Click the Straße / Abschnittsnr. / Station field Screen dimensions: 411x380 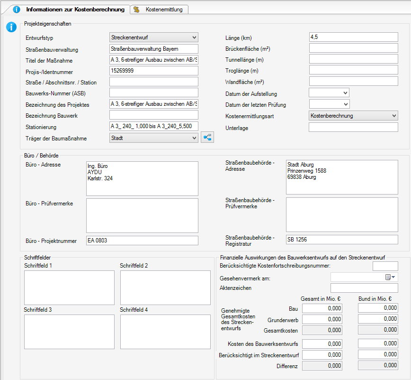(153, 82)
